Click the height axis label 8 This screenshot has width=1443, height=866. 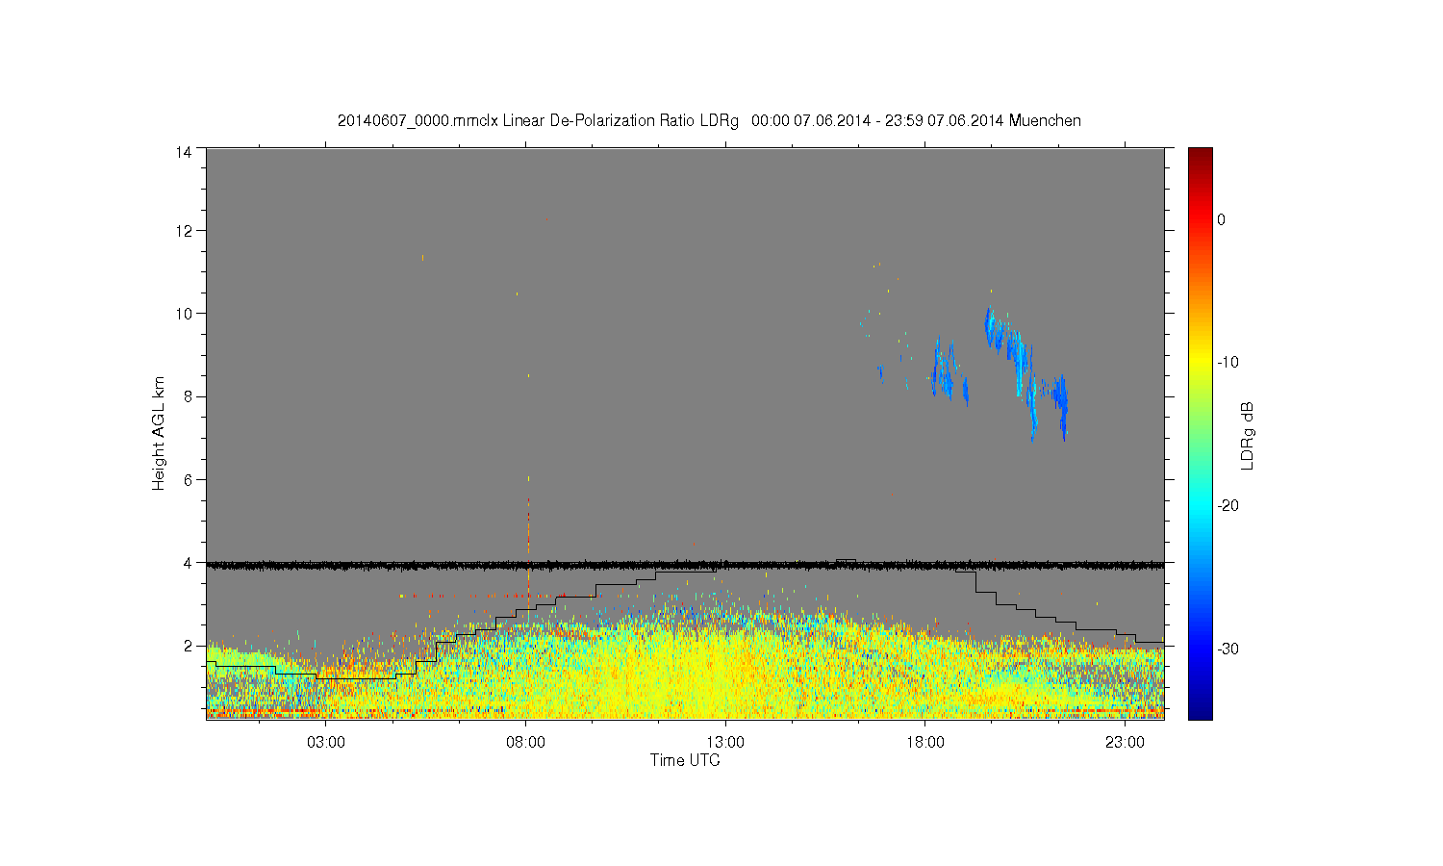[188, 396]
